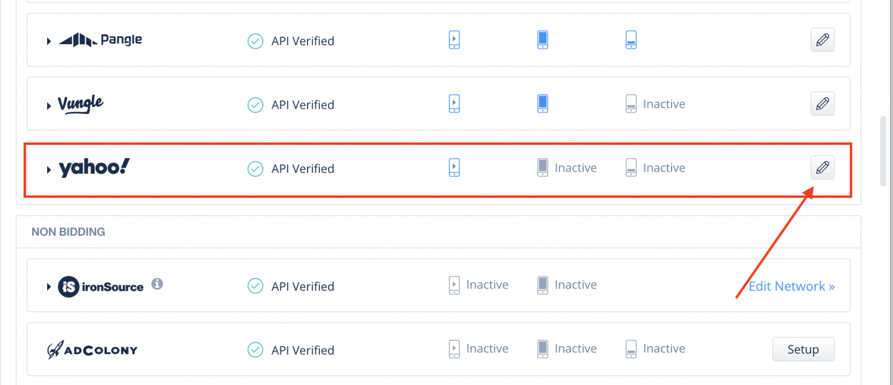Click the edit pencil icon on the Yahoo row
Screen dimensions: 893x385
click(x=822, y=168)
